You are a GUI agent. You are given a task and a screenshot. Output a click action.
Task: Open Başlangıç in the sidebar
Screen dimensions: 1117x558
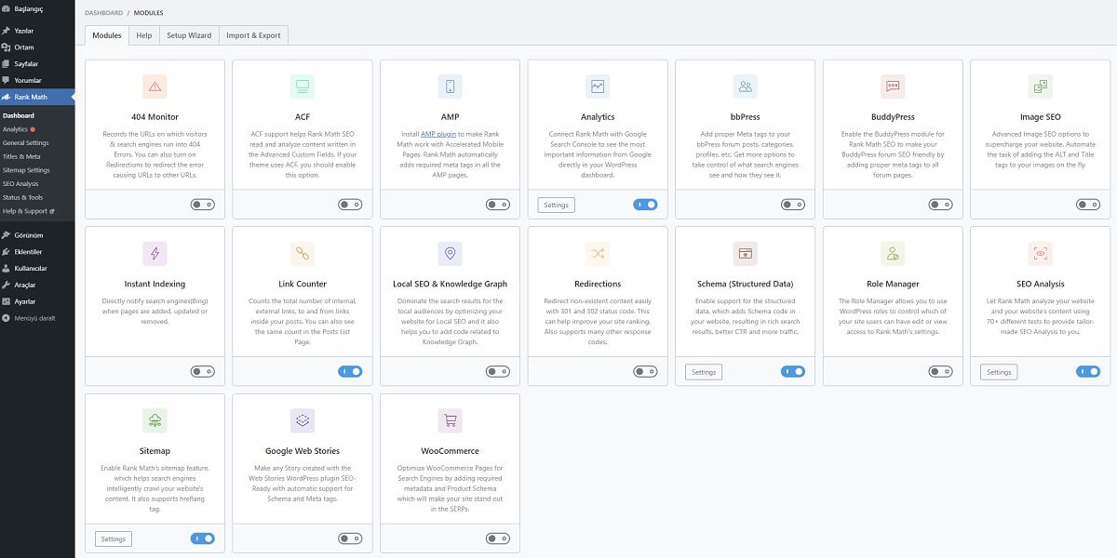(x=37, y=7)
